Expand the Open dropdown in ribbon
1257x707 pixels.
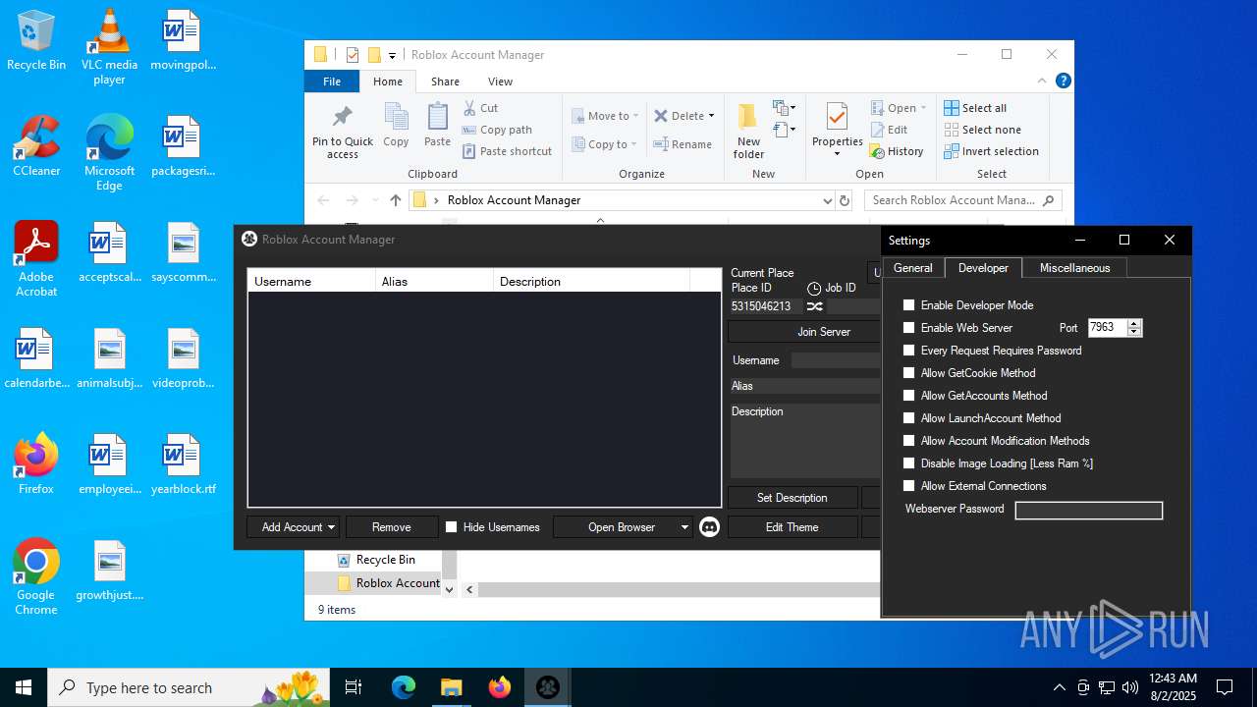[x=923, y=108]
